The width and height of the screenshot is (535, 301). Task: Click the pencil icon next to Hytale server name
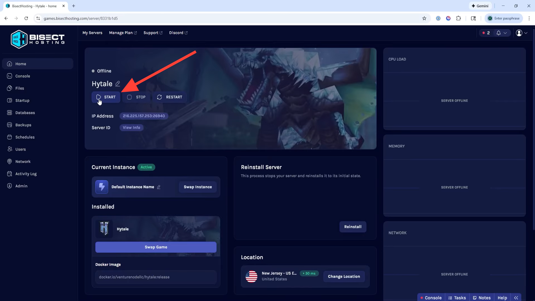pyautogui.click(x=118, y=84)
